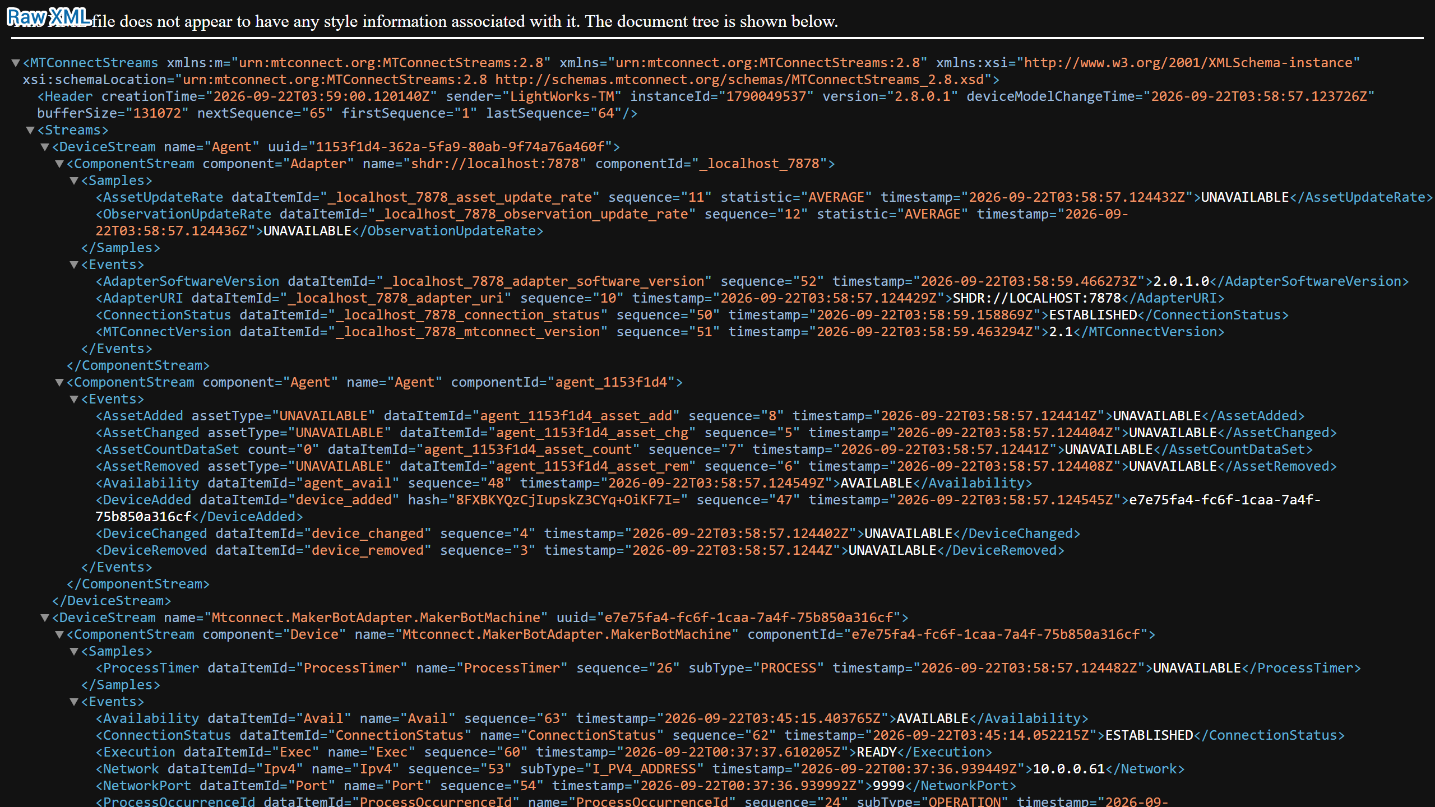Viewport: 1435px width, 807px height.
Task: Click the ObservationUpdateRate opening tag
Action: [183, 214]
